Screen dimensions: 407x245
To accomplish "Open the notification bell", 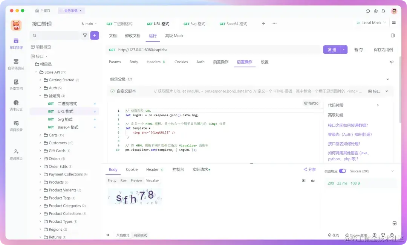I will pos(384,11).
